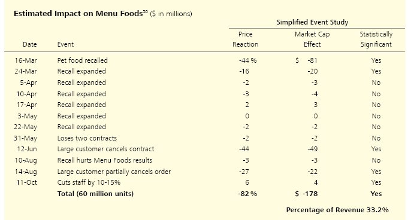Click the 'Price Reaction' column header
This screenshot has height=220, width=408.
(x=245, y=39)
